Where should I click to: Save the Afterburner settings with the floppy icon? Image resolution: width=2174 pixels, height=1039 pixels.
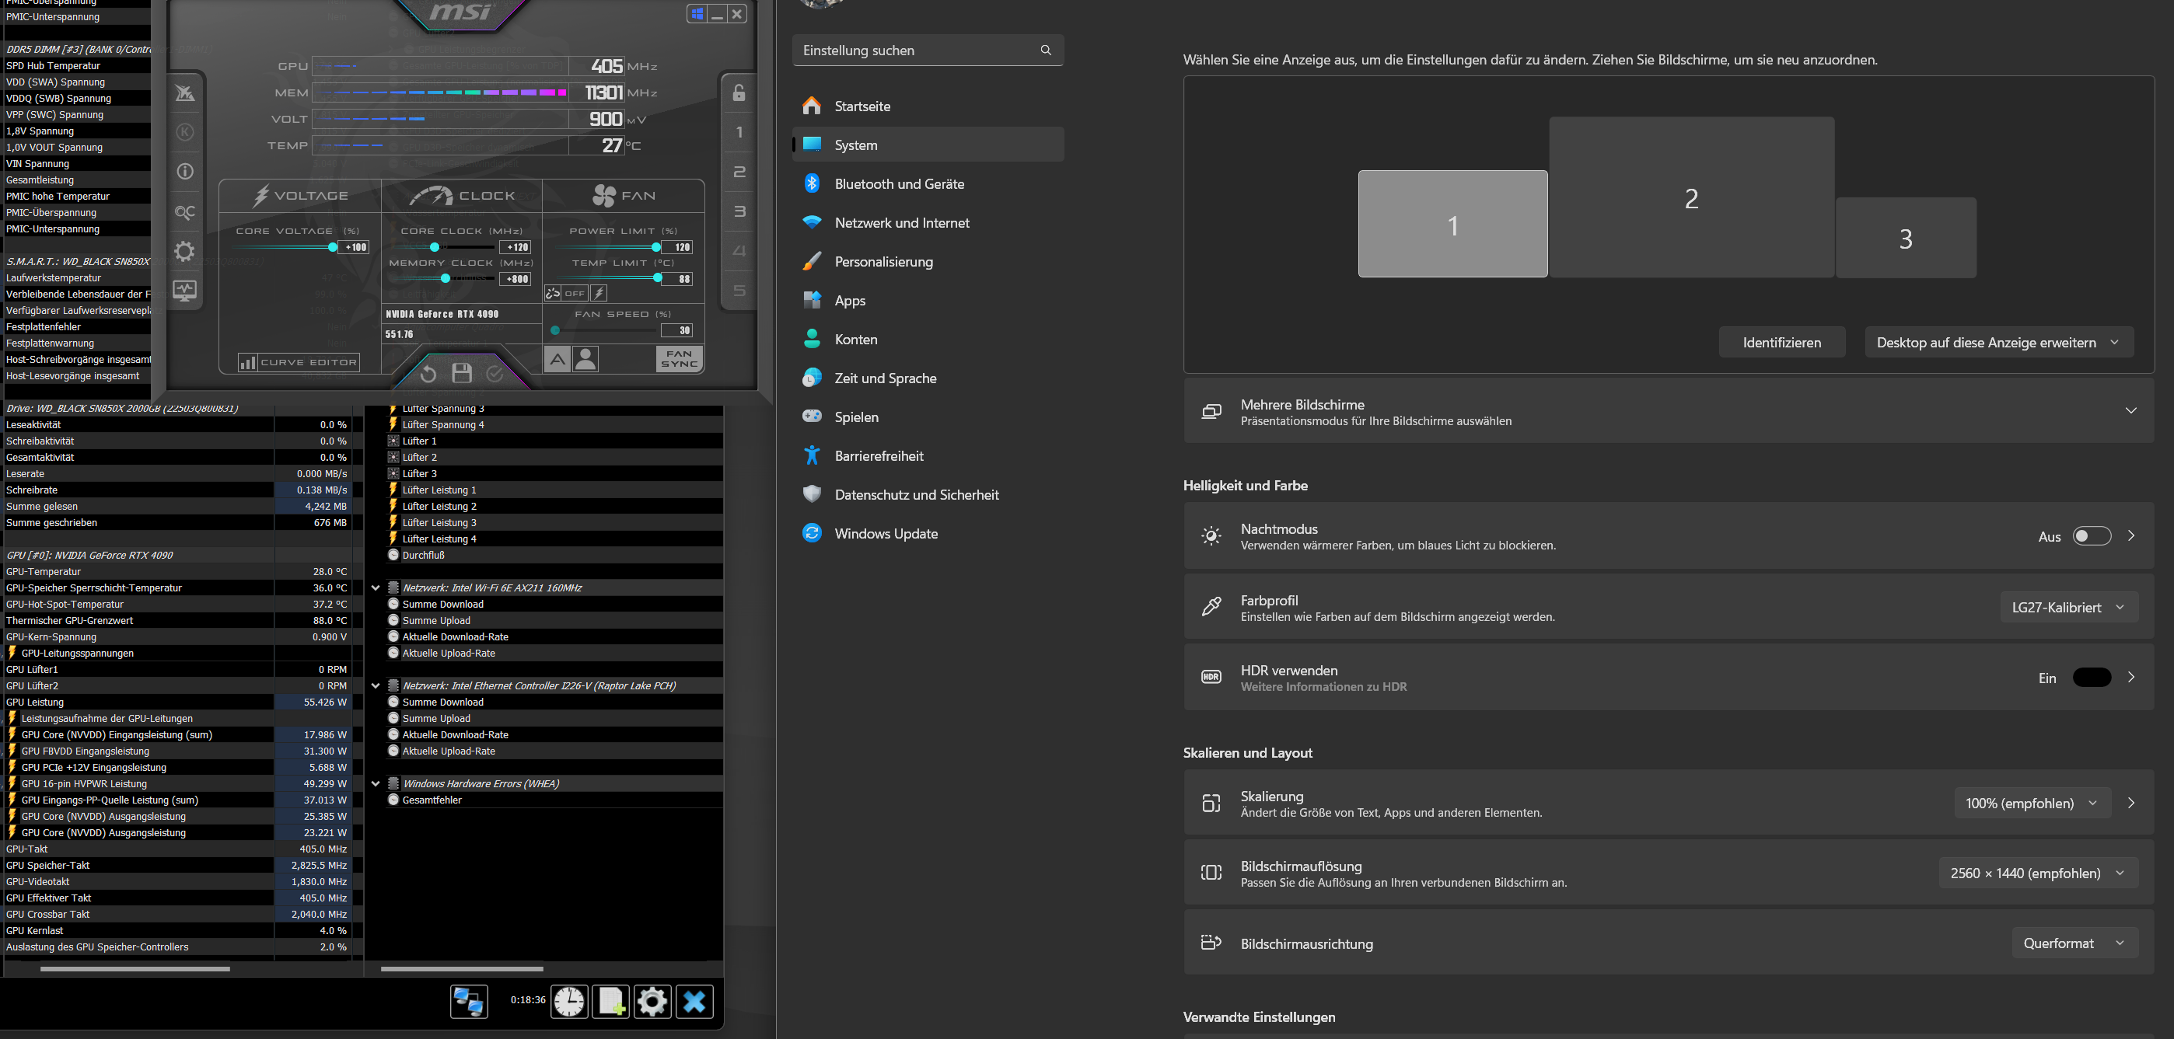462,373
